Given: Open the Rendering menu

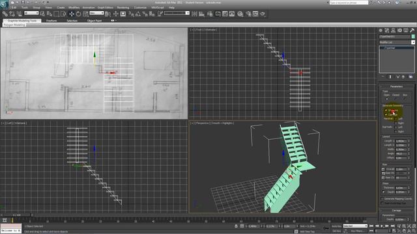Looking at the screenshot, I should pyautogui.click(x=123, y=8).
